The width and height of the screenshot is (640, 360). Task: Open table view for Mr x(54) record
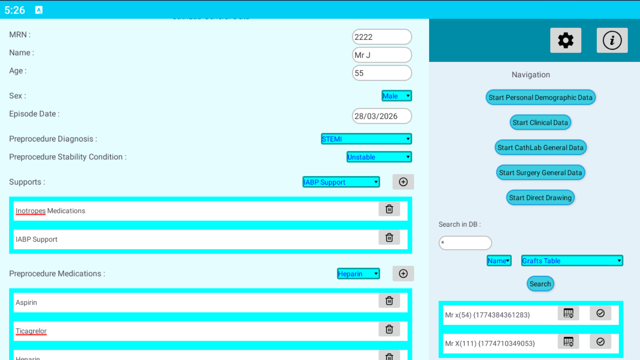(568, 314)
